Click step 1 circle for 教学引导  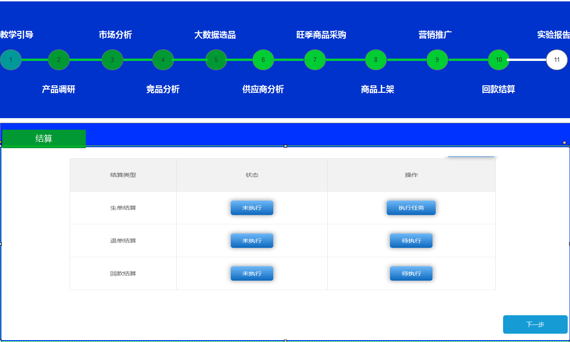click(x=11, y=60)
